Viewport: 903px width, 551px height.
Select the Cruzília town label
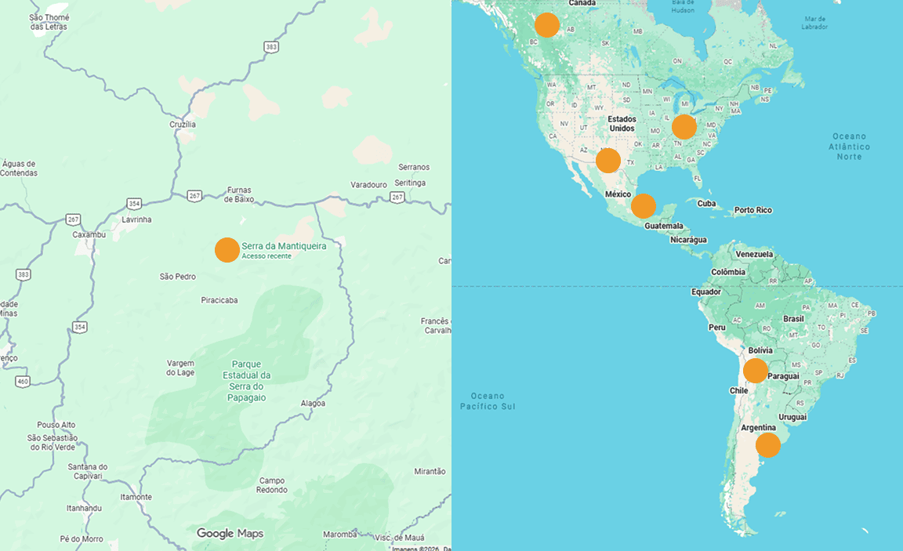[183, 125]
